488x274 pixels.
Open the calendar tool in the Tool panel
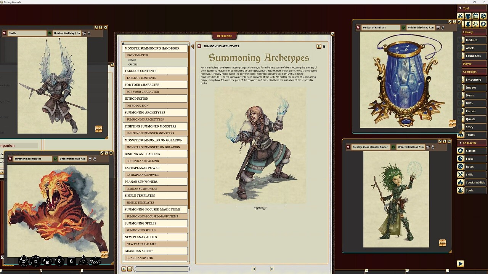click(x=475, y=16)
